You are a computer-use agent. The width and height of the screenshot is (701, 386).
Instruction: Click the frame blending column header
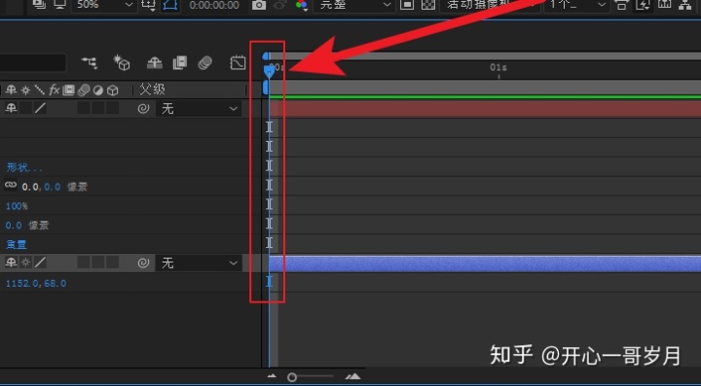(68, 90)
